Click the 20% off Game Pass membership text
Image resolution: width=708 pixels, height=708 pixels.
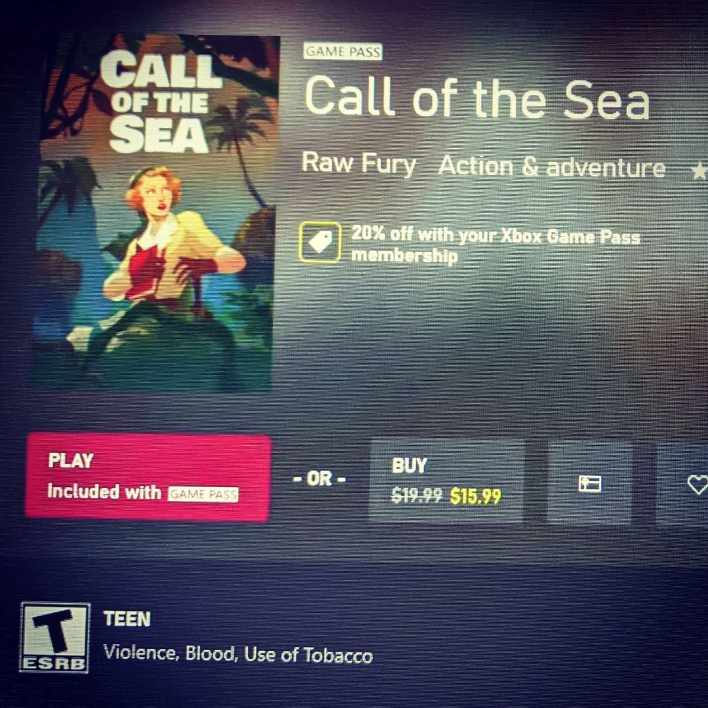(x=496, y=245)
